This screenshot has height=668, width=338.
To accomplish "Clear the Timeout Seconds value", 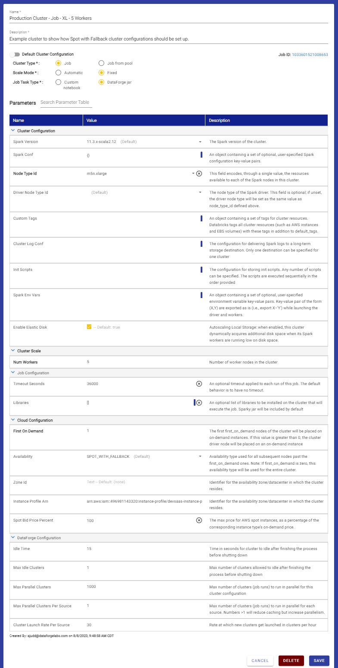I will pos(198,384).
